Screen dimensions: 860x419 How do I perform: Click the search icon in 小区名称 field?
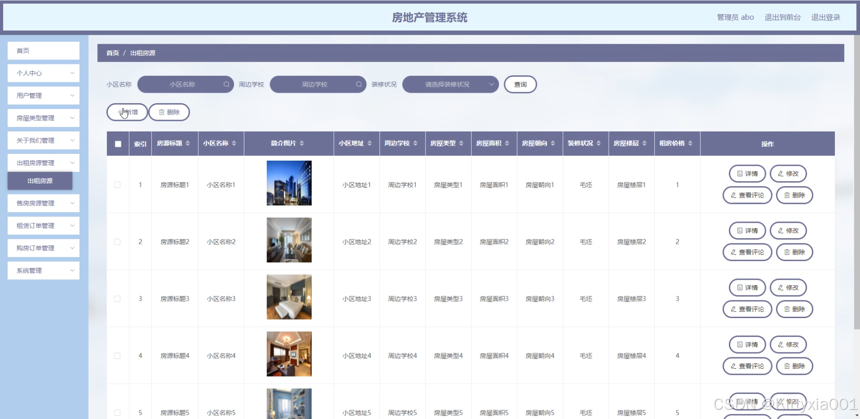(226, 84)
